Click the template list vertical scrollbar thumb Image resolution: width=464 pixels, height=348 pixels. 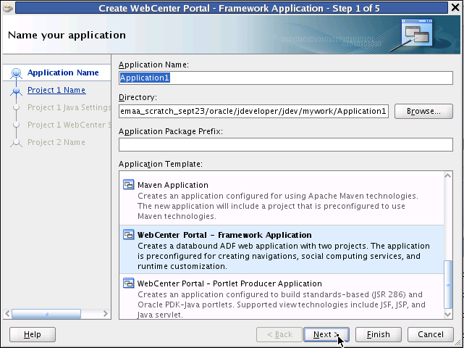[x=448, y=285]
